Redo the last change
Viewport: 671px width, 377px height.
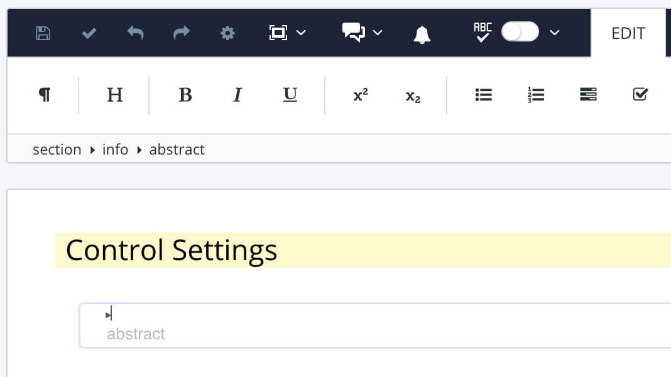(x=181, y=33)
